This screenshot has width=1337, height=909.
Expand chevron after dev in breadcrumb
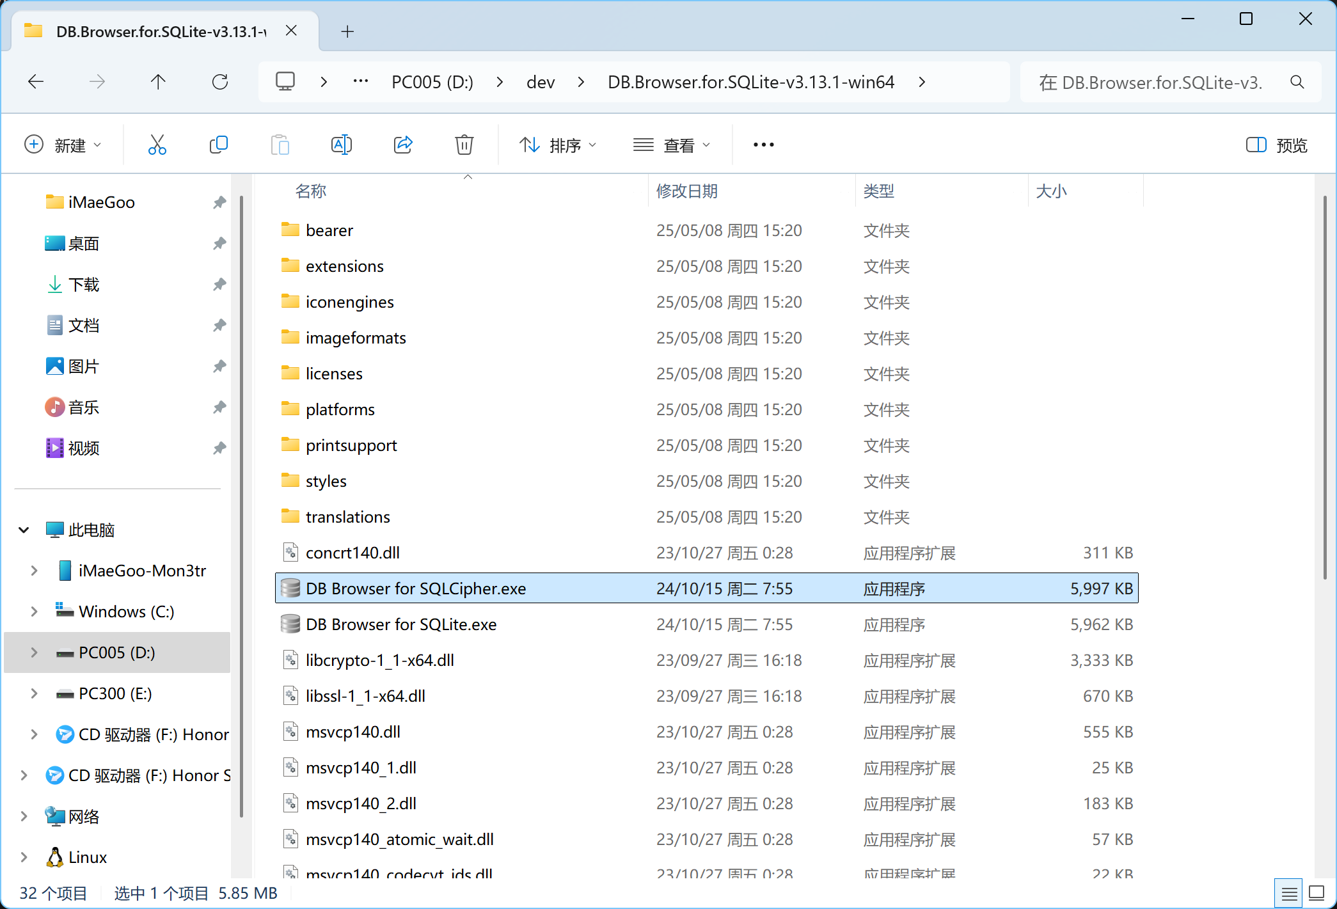point(581,82)
